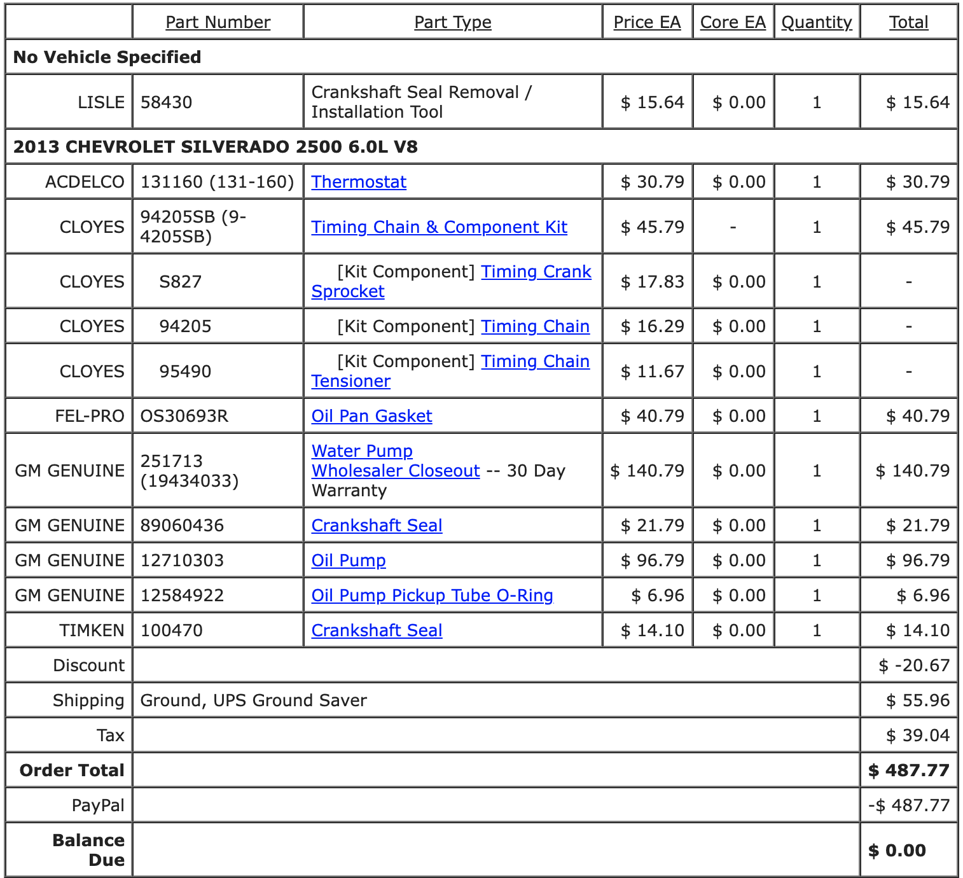Select the PayPal amount -$ 487.77
This screenshot has height=878, width=963.
click(909, 805)
